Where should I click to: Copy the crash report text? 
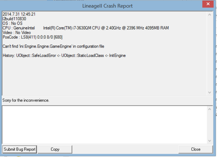pyautogui.click(x=55, y=149)
